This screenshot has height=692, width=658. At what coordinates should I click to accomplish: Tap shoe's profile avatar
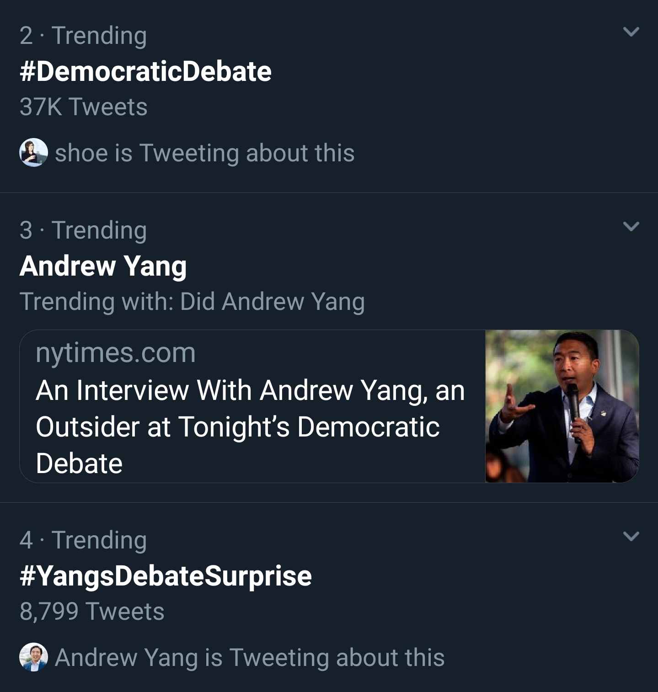coord(33,152)
